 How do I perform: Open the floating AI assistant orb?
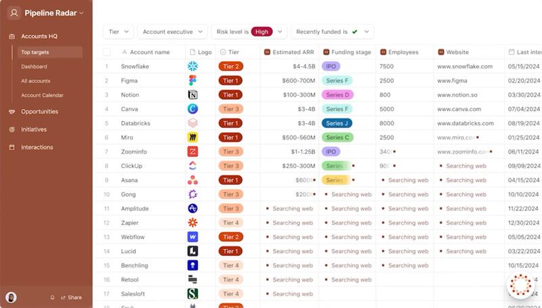click(x=520, y=285)
